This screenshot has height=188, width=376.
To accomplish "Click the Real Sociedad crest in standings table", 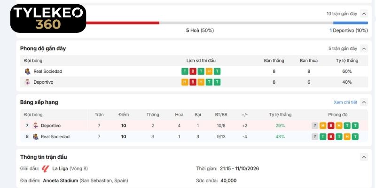I will (36, 137).
